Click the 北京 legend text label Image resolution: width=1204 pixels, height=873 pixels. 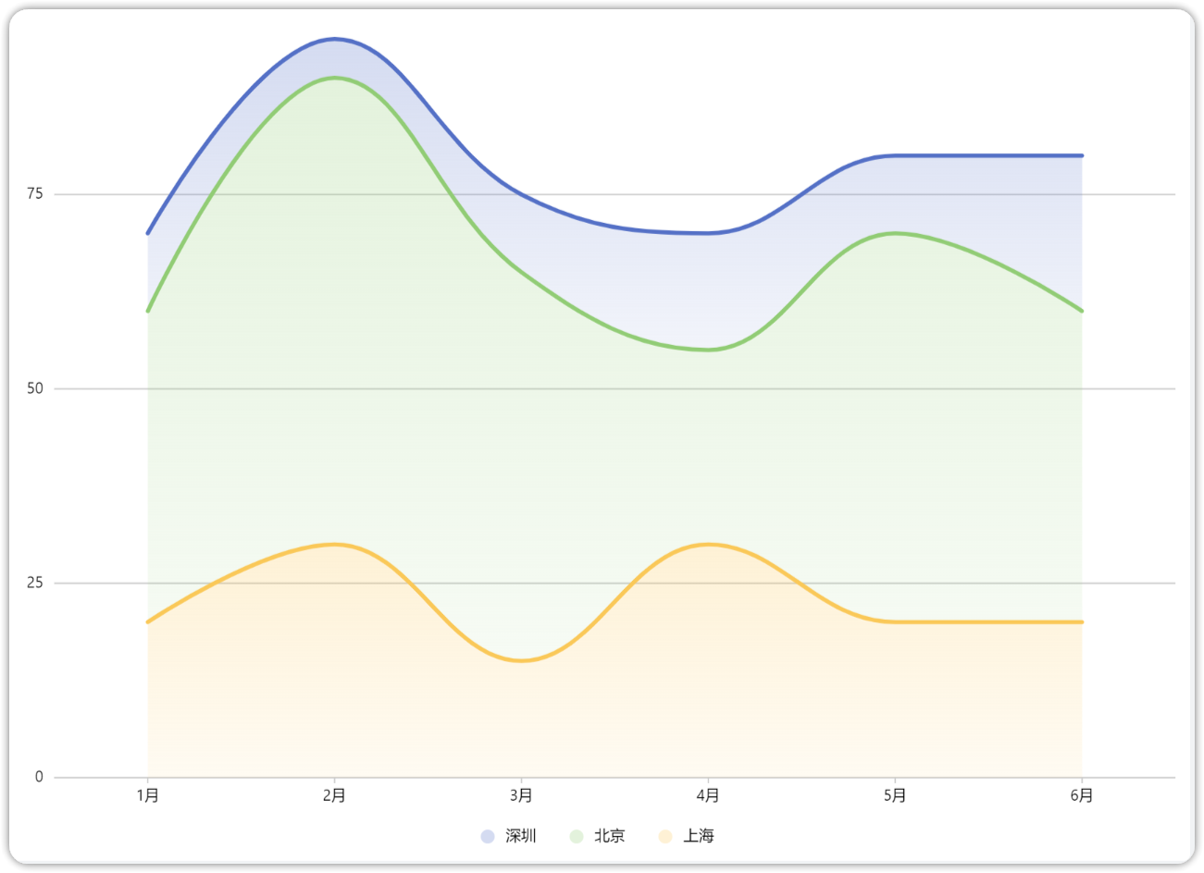coord(610,836)
